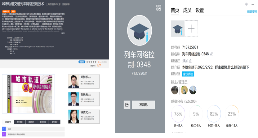Open the settings gear in the title bar
Image resolution: width=258 pixels, height=138 pixels.
[247, 4]
